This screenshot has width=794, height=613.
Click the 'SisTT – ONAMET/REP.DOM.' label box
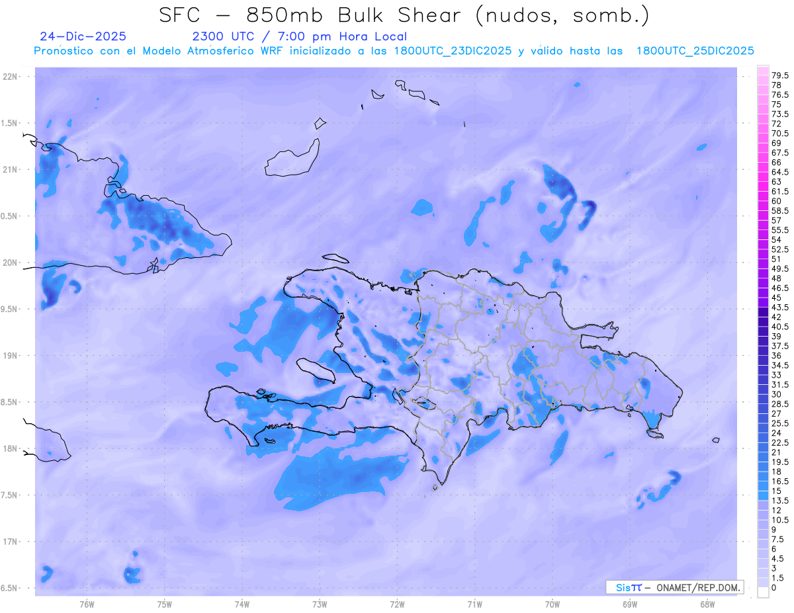pyautogui.click(x=674, y=587)
